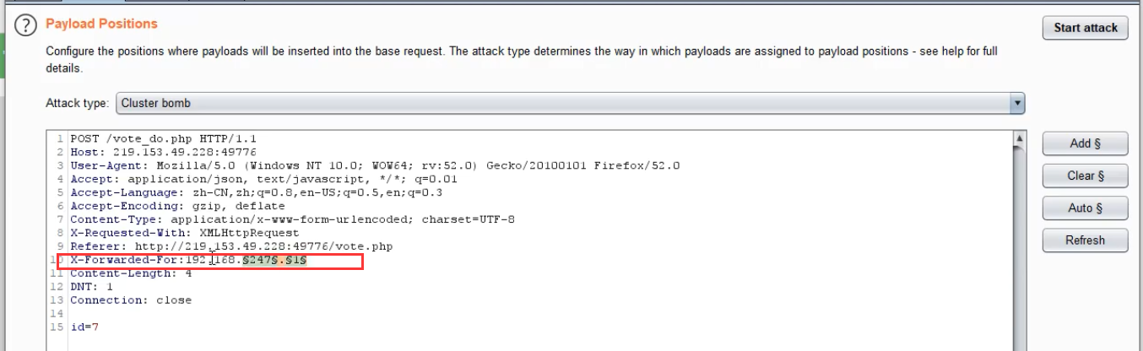This screenshot has height=351, width=1143.
Task: Click the Accept-Encoding header line
Action: pos(177,206)
